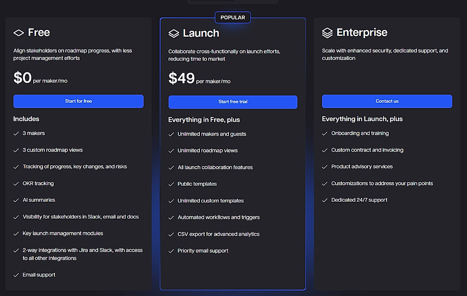The width and height of the screenshot is (467, 296).
Task: Click the CSV export for advanced analytics text
Action: (218, 234)
